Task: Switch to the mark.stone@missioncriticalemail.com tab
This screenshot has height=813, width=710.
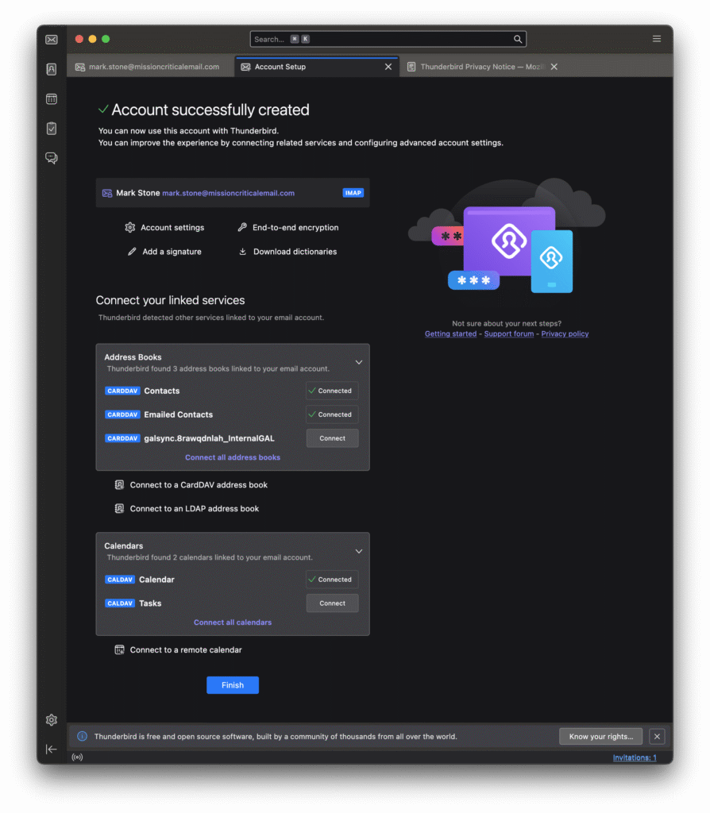Action: (x=150, y=67)
